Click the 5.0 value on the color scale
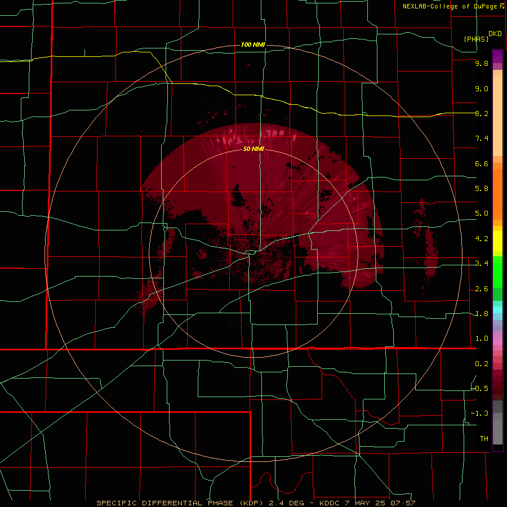Image resolution: width=507 pixels, height=507 pixels. click(x=482, y=214)
